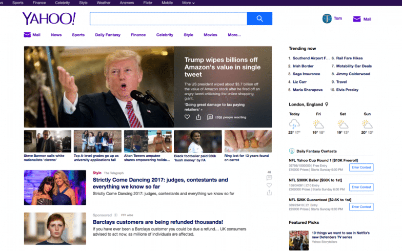Open Alton Towers amputee story thumbnail
The width and height of the screenshot is (402, 251).
(148, 141)
